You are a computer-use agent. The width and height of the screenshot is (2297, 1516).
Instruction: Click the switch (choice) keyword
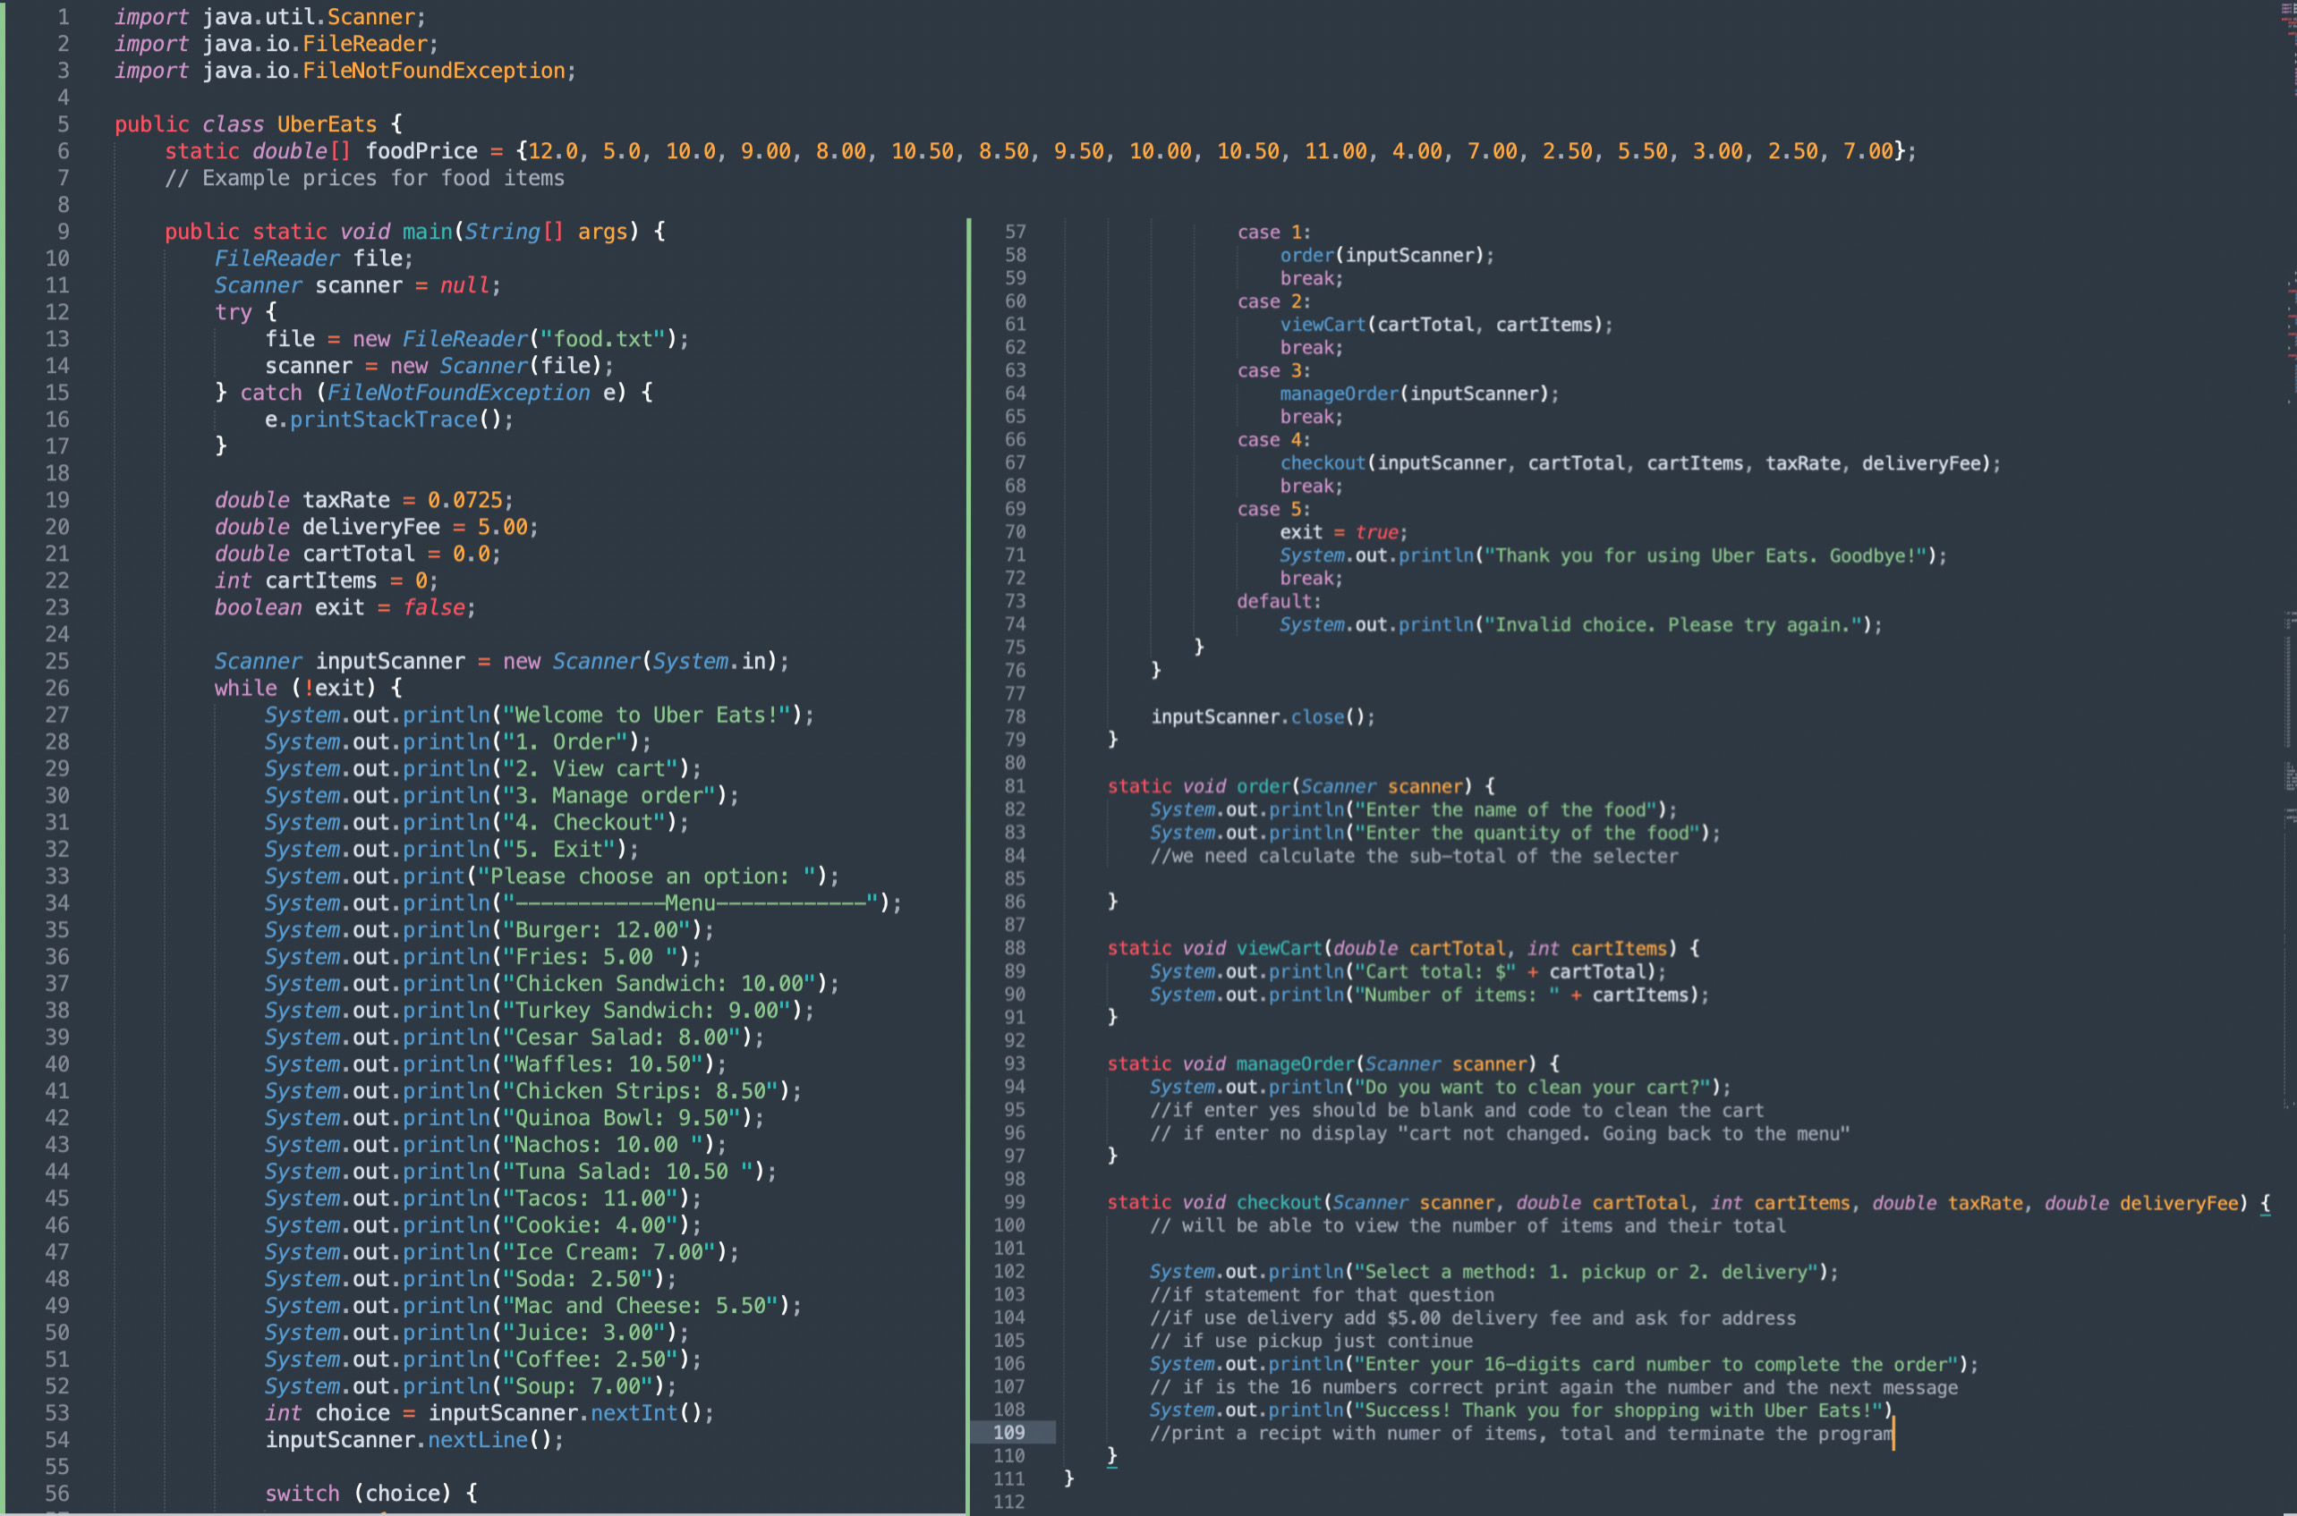click(x=302, y=1494)
